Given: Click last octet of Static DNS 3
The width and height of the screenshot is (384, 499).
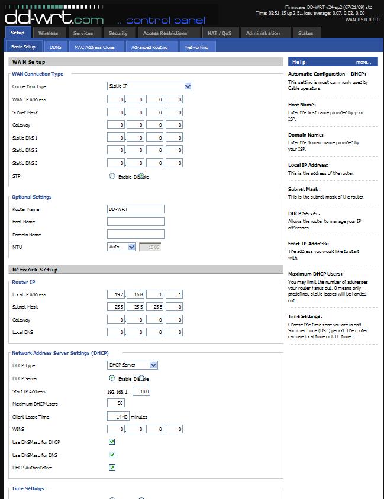Looking at the screenshot, I should pyautogui.click(x=174, y=163).
